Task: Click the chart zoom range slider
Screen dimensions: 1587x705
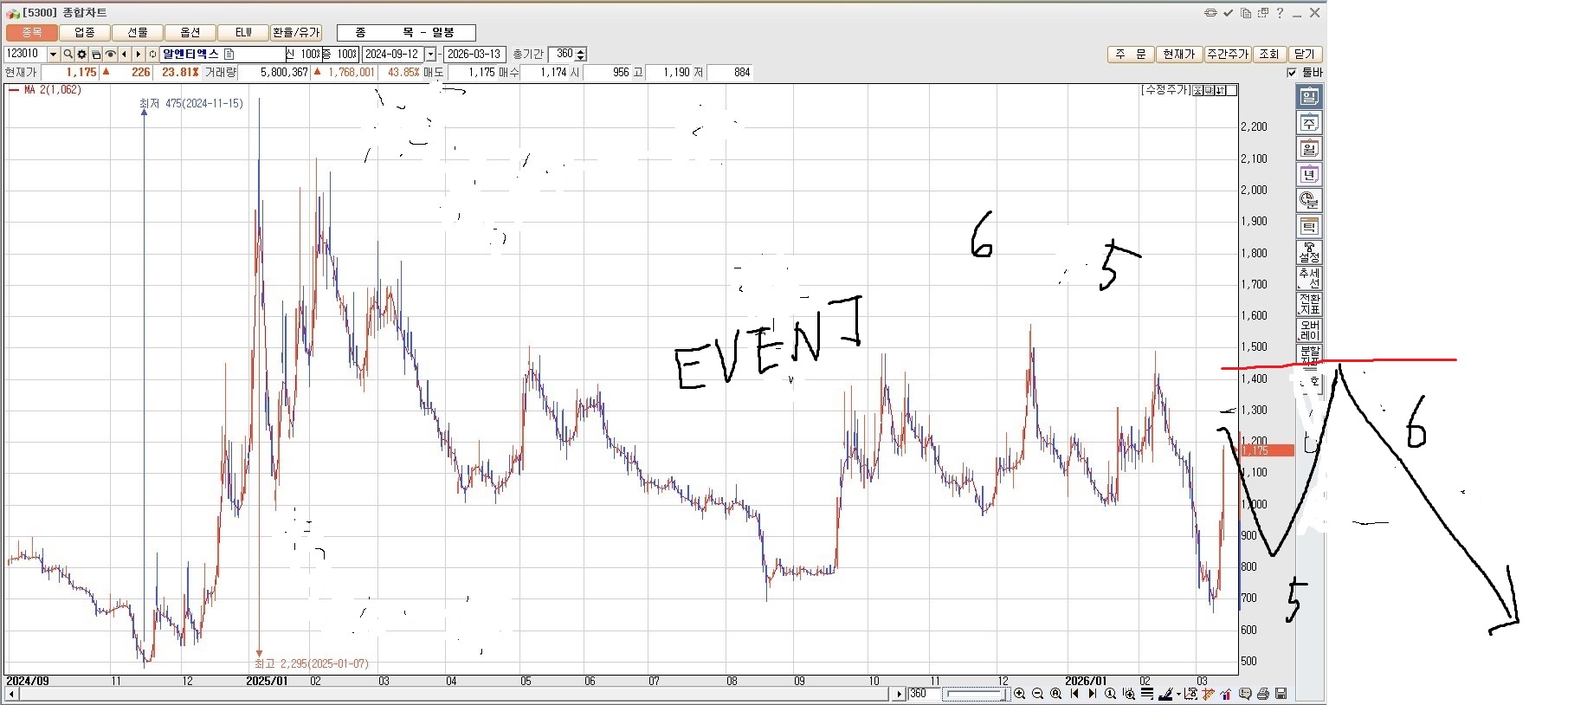Action: click(x=974, y=694)
